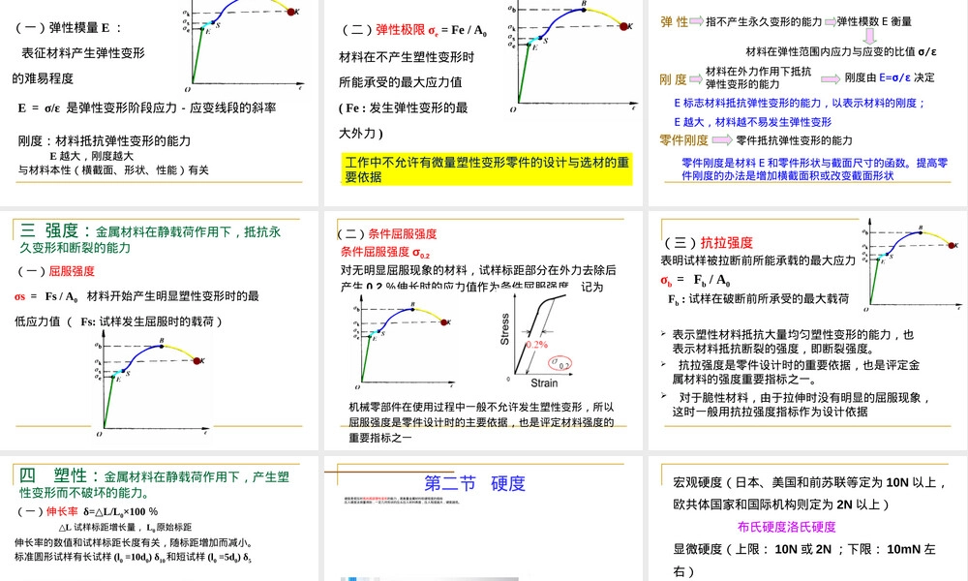Screen dimensions: 968x581
Task: Click the formula 'σb = Fb / A0'
Action: [x=695, y=280]
